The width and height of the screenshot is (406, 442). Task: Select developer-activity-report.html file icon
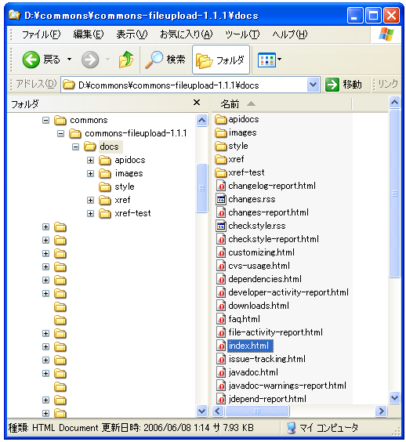(221, 292)
